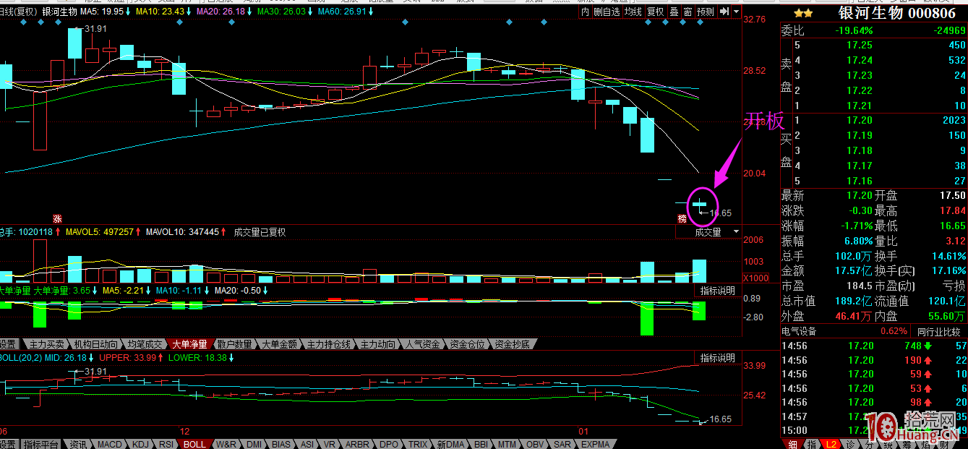Select the 均笔成交 indicator tab
This screenshot has height=449, width=968.
pyautogui.click(x=143, y=344)
